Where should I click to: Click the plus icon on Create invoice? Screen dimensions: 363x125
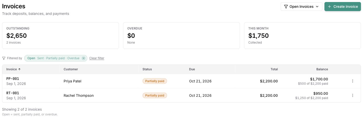pos(329,7)
